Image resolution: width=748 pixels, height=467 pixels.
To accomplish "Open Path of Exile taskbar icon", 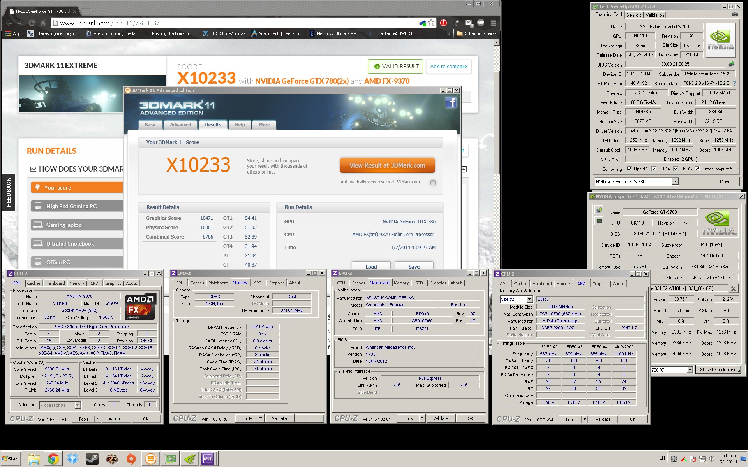I will 112,459.
